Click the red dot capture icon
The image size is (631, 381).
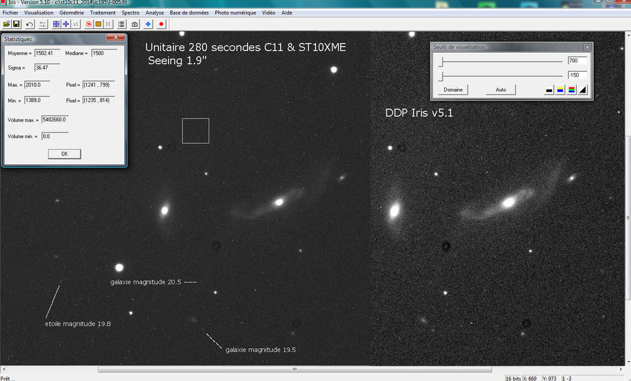coord(162,24)
